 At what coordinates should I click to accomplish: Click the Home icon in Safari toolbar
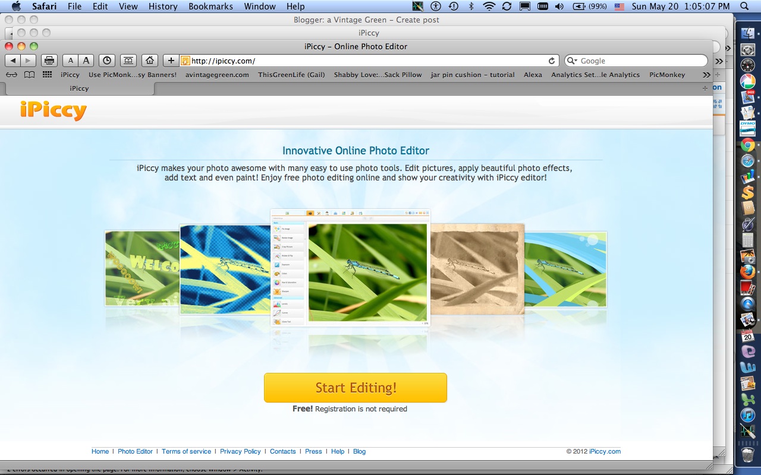tap(148, 60)
